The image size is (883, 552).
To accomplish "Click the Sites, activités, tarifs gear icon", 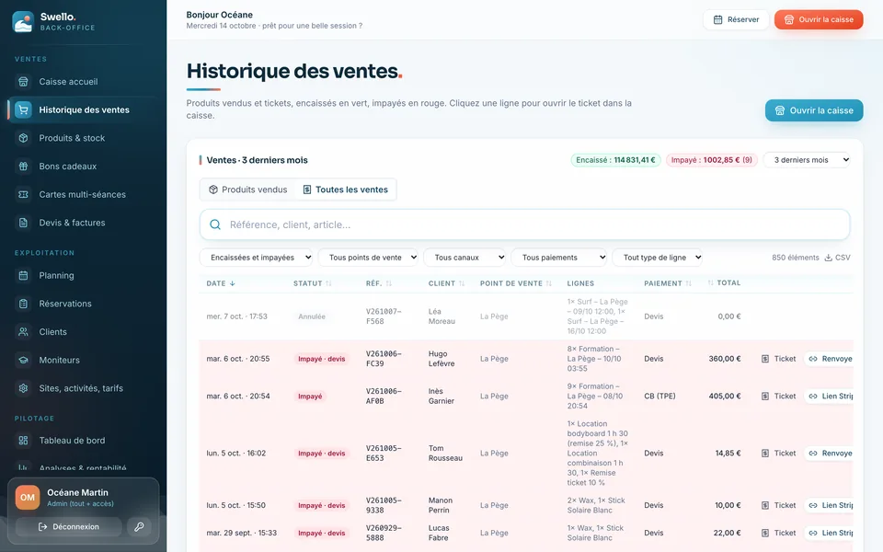I will tap(23, 388).
